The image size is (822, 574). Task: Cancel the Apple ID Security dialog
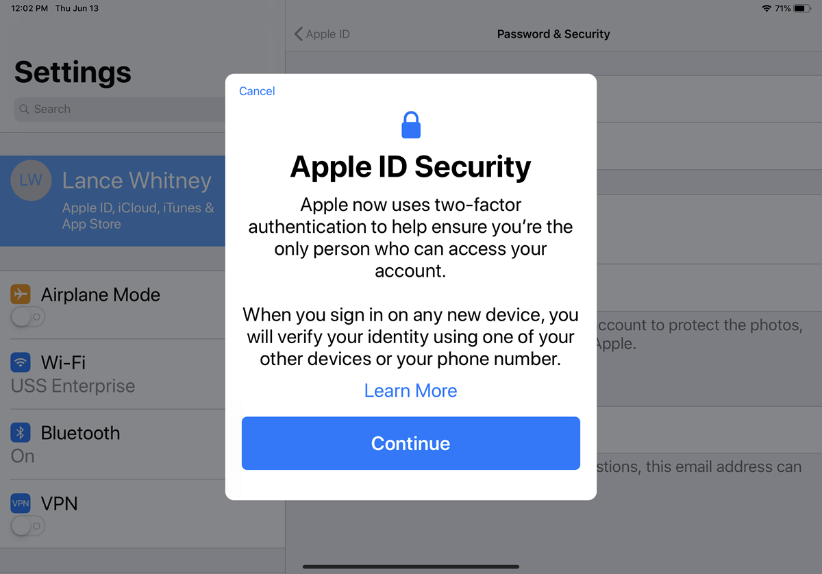coord(256,90)
